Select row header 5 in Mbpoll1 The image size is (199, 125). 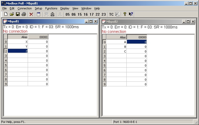click(6, 65)
